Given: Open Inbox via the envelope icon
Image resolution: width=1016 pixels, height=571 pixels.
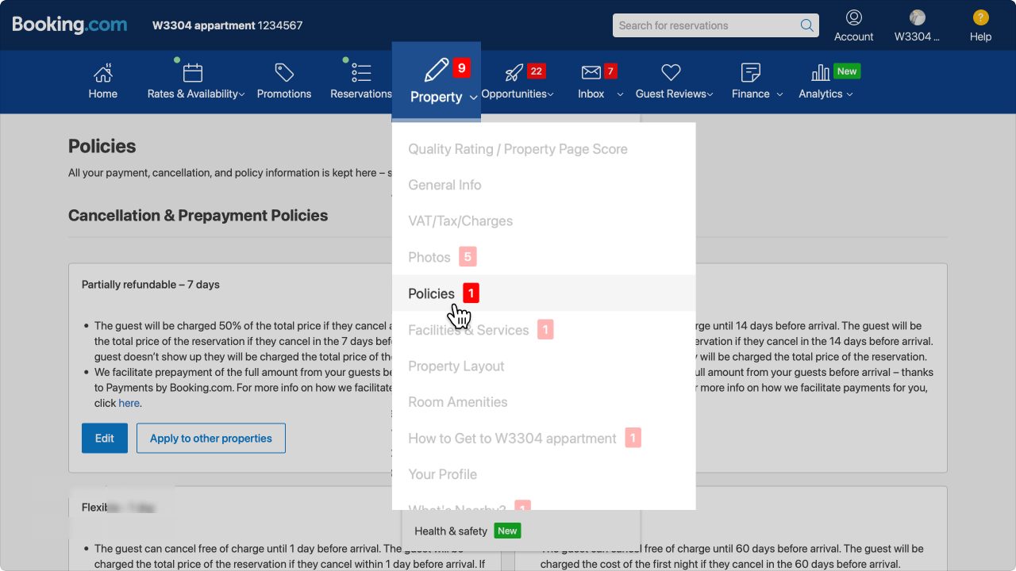Looking at the screenshot, I should (x=591, y=71).
